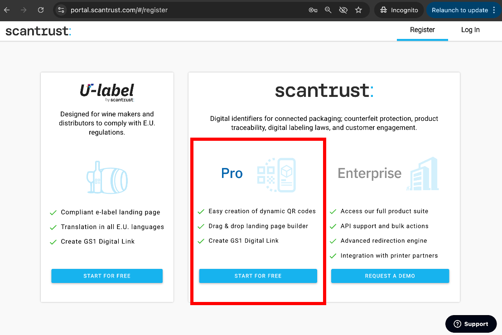This screenshot has height=335, width=502.
Task: Go back with browser back arrow
Action: [7, 10]
